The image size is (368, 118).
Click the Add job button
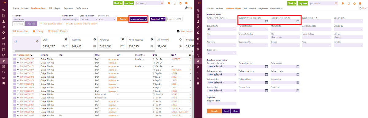[x=31, y=24]
